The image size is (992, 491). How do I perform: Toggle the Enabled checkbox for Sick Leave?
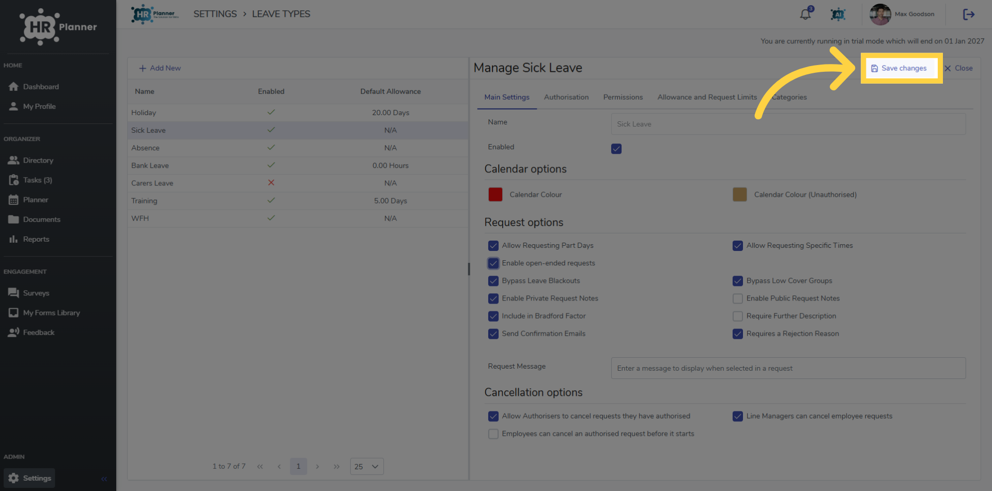pos(616,149)
